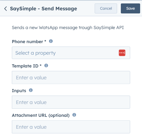Focus the Template ID value field
The height and width of the screenshot is (139, 142).
[71, 77]
